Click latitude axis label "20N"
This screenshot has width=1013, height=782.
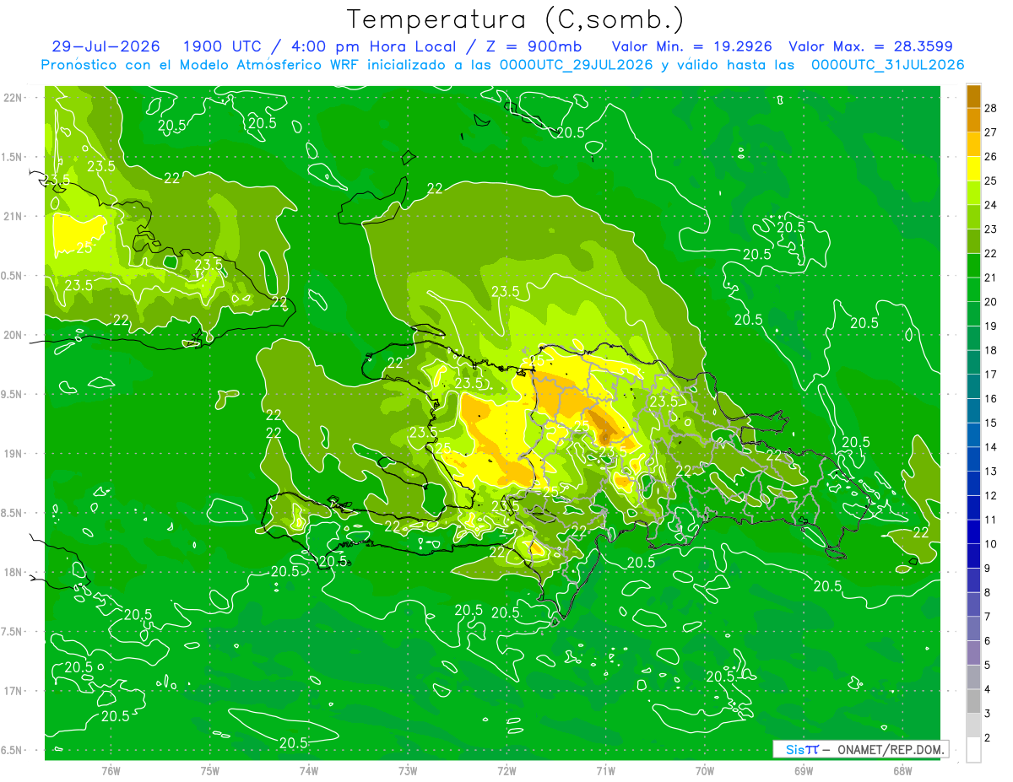14,335
